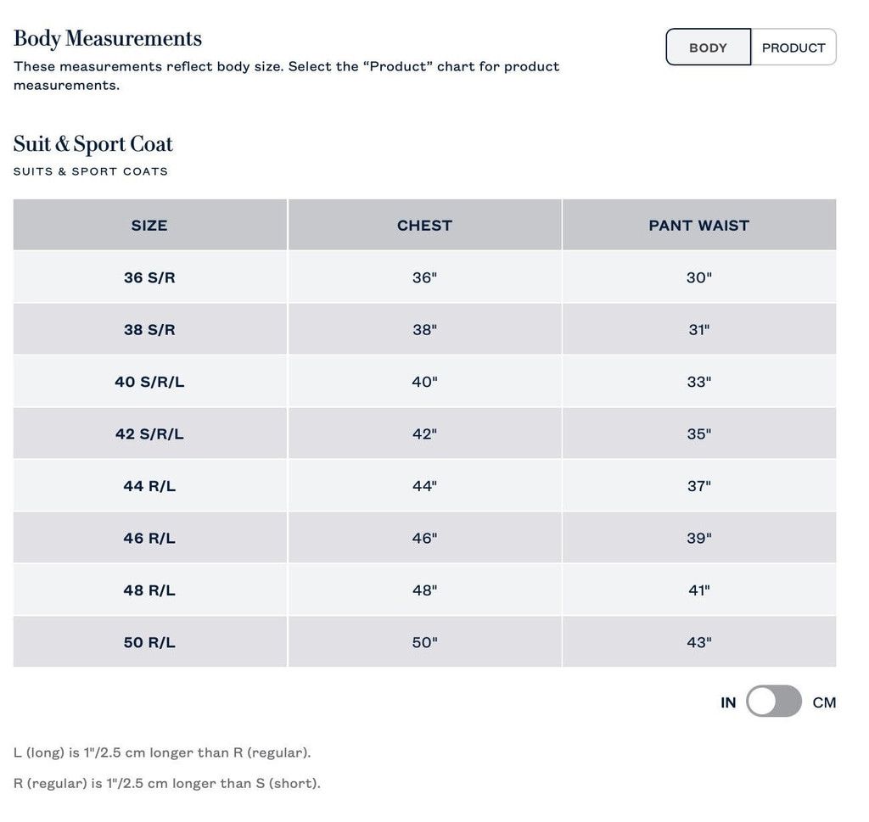
Task: Select the 42 S/R/L size row
Action: tap(424, 433)
